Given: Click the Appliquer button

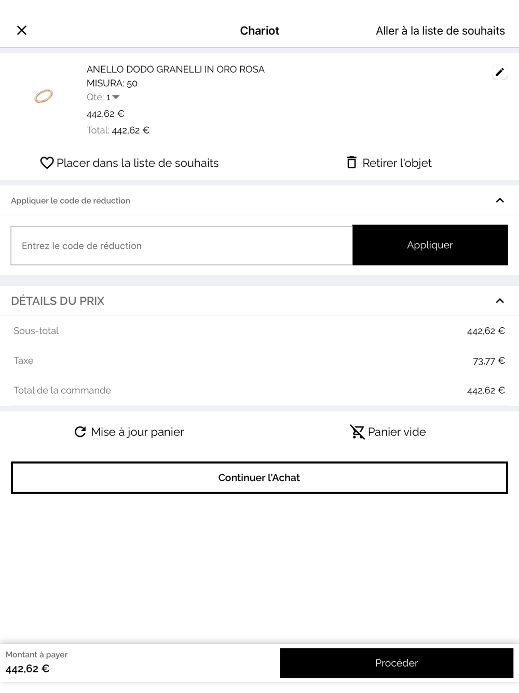Looking at the screenshot, I should pyautogui.click(x=430, y=245).
